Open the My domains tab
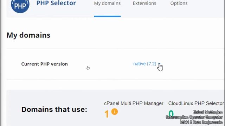 tap(107, 3)
